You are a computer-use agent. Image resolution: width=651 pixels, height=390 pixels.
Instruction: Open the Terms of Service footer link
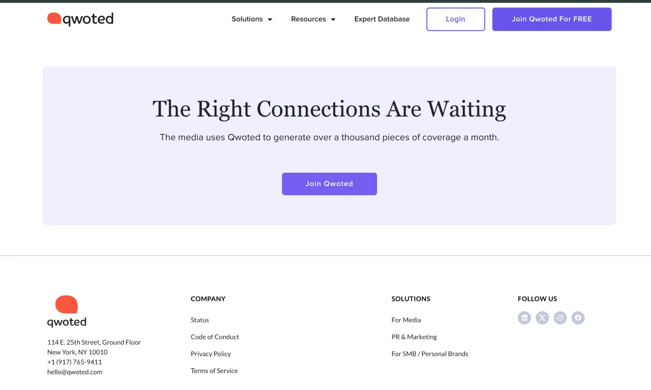pyautogui.click(x=214, y=370)
